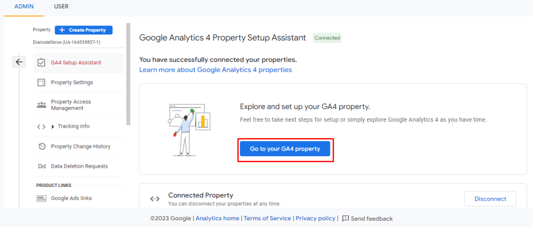Viewport: 533px width, 227px height.
Task: Switch to the USER tab
Action: point(61,7)
